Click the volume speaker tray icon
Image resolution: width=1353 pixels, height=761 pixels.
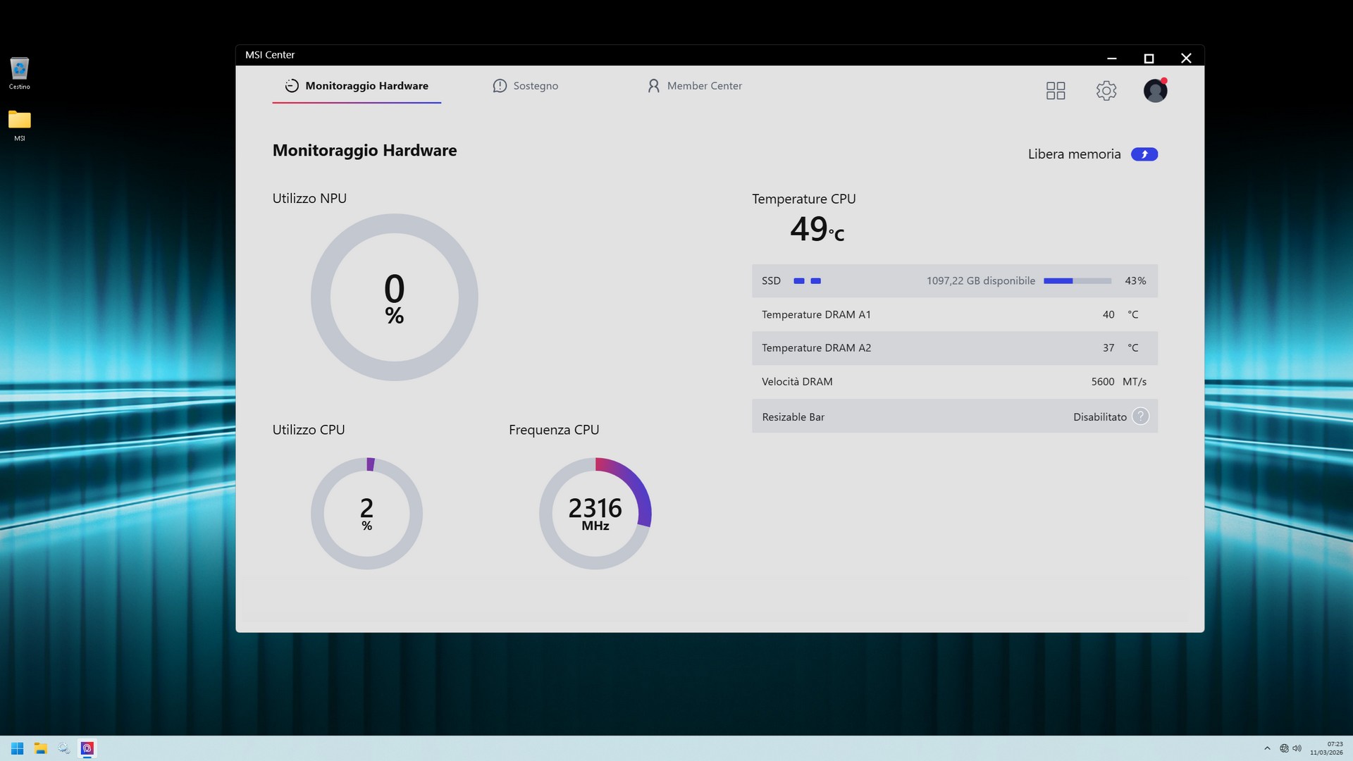click(1297, 748)
